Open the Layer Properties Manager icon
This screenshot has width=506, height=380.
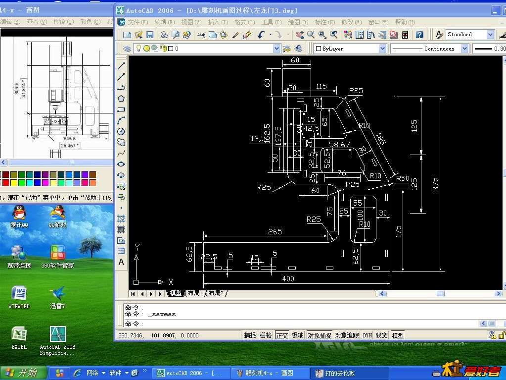tap(127, 49)
